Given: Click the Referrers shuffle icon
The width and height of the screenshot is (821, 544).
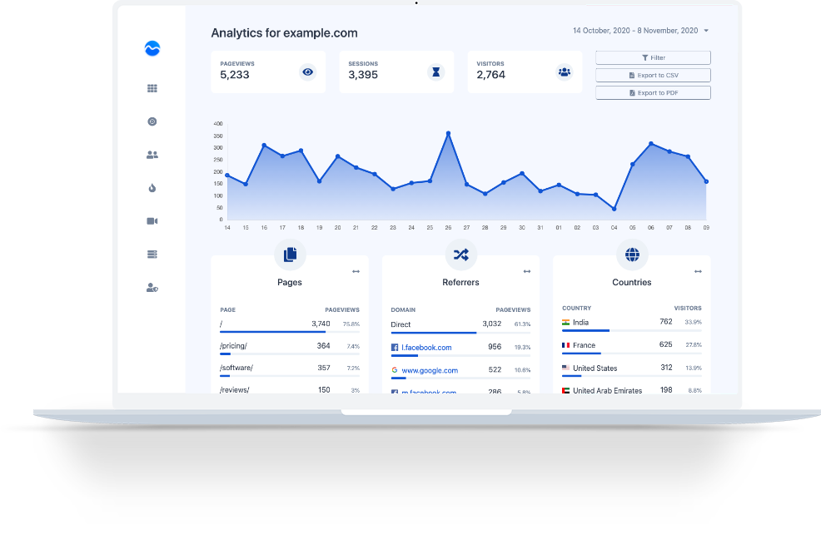Looking at the screenshot, I should pyautogui.click(x=460, y=255).
